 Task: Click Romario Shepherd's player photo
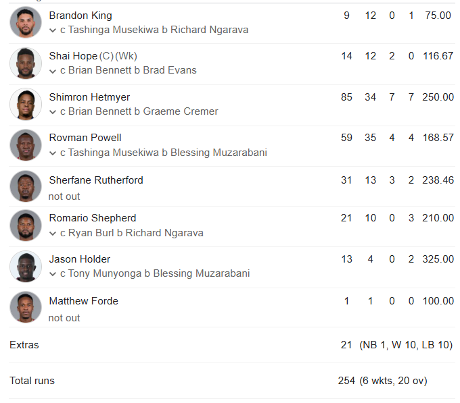click(26, 225)
